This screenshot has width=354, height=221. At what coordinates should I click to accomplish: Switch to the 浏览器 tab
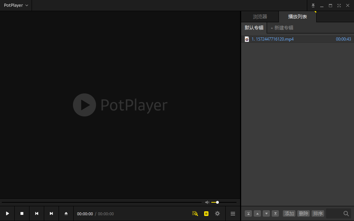pyautogui.click(x=260, y=17)
